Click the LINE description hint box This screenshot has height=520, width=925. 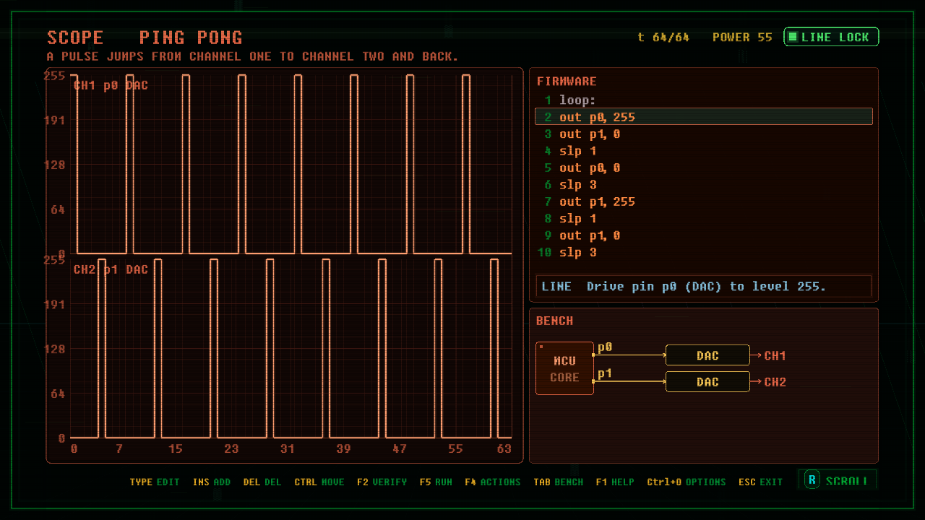(704, 287)
